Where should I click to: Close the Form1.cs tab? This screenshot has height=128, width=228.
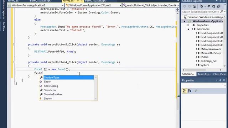tap(82, 1)
